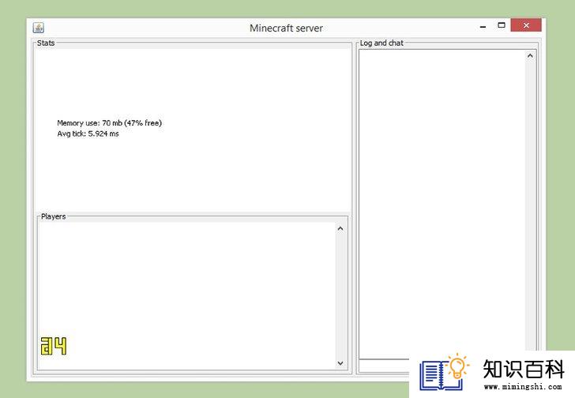
Task: Maximize the Minecraft server window
Action: 502,25
